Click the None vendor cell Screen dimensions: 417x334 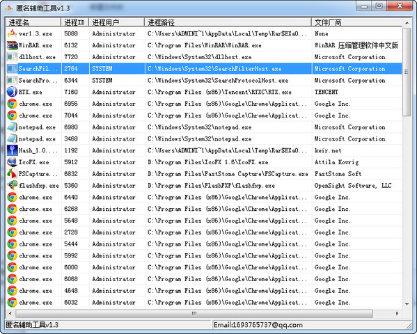(356, 33)
